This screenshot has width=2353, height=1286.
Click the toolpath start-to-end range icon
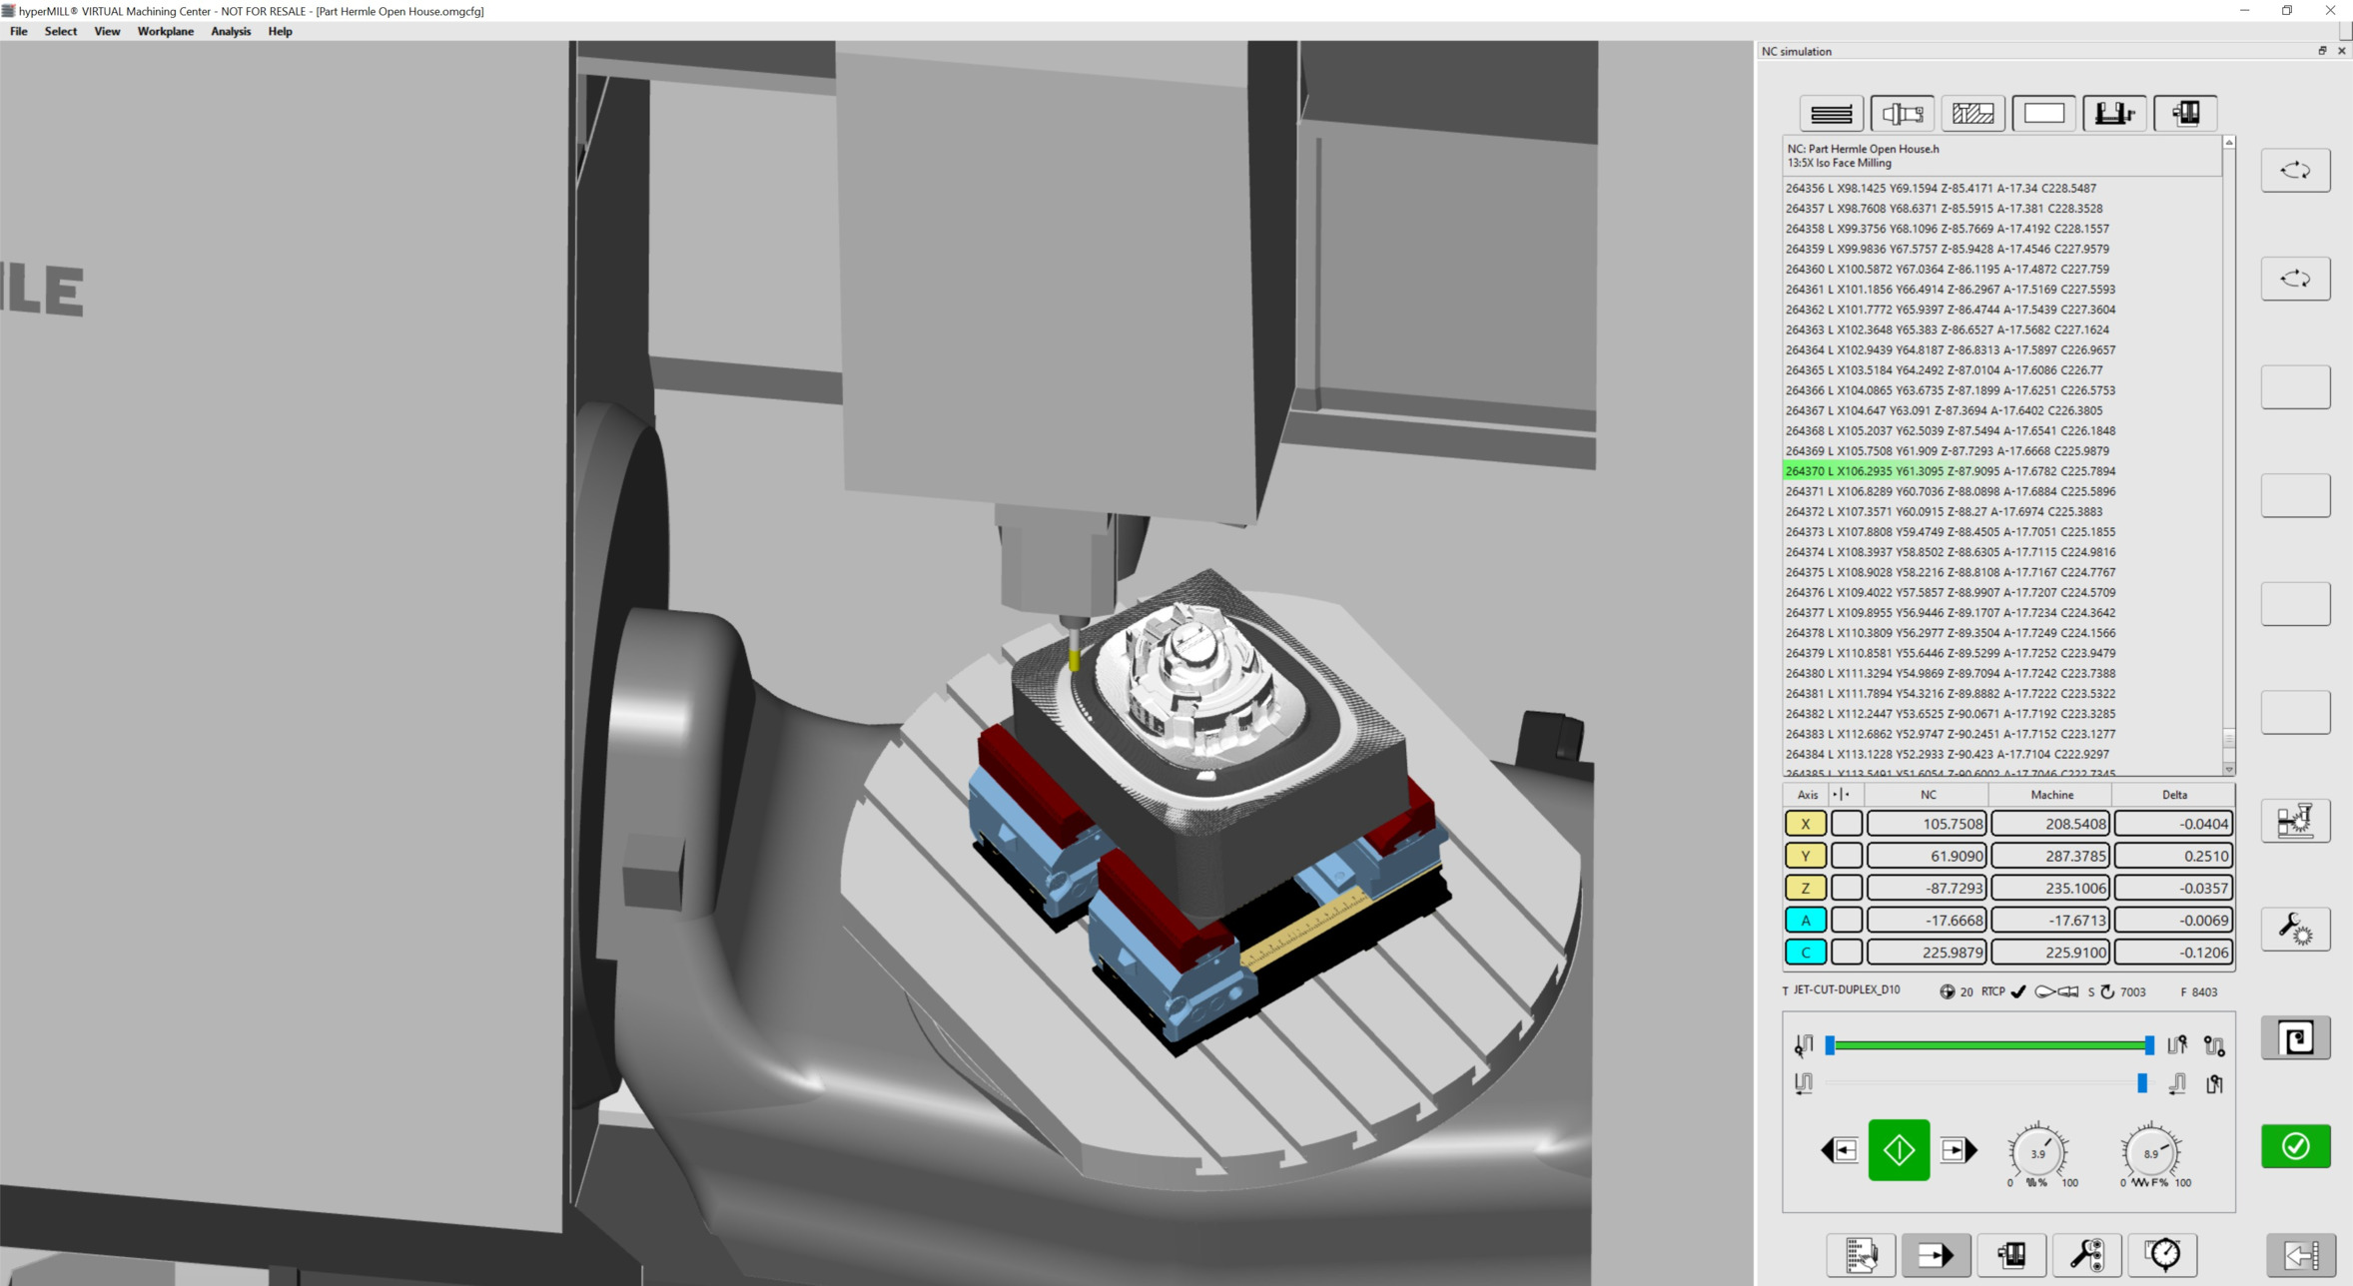pos(2214,1045)
